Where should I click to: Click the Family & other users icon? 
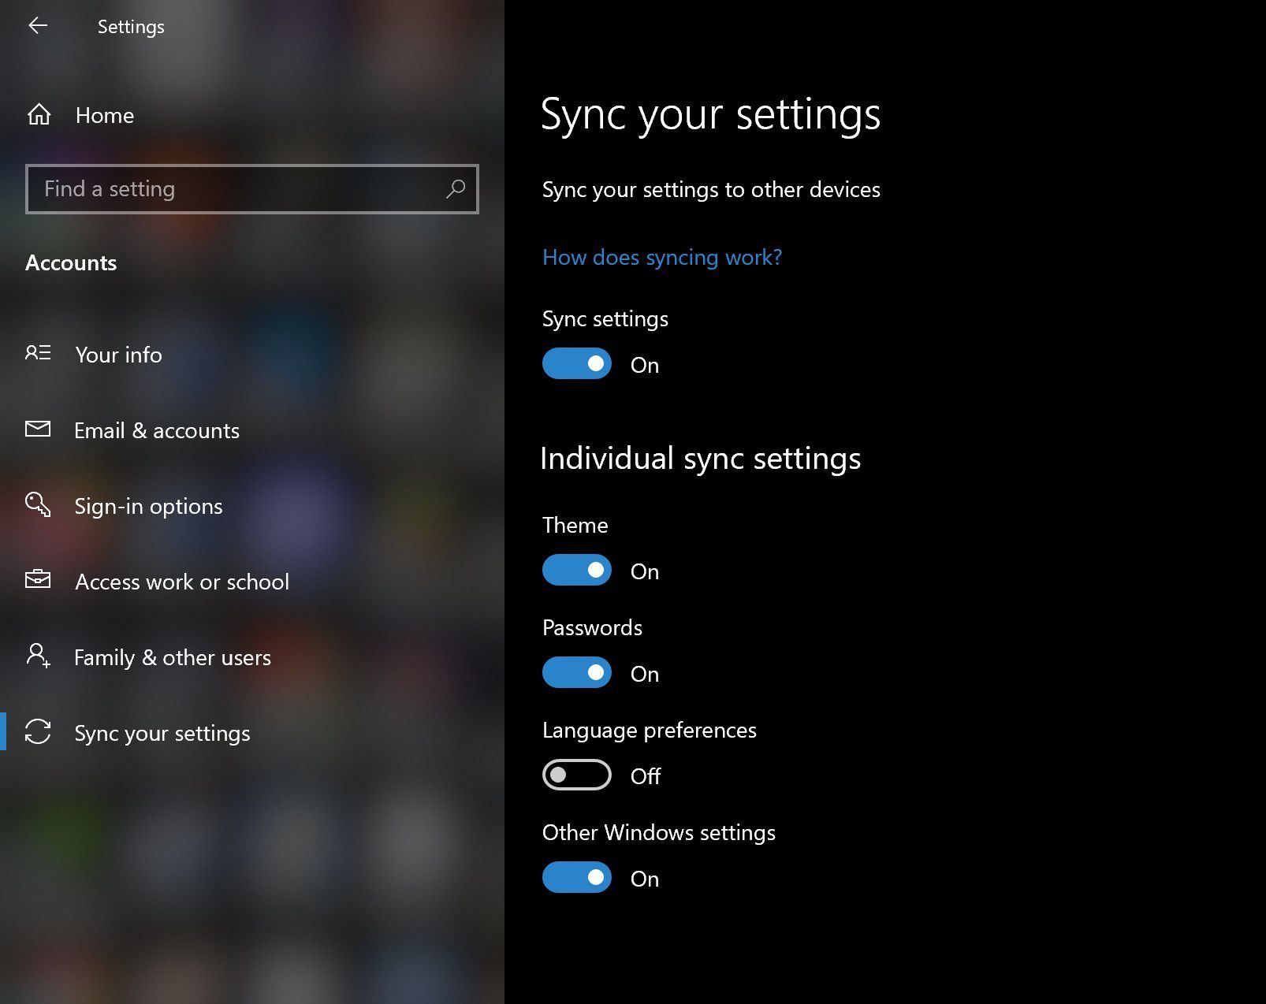tap(38, 656)
